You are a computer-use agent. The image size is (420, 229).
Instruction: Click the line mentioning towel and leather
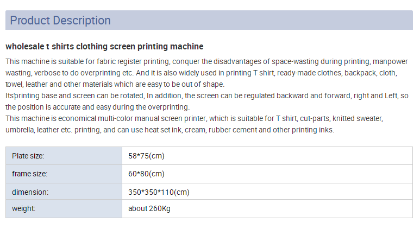point(115,84)
